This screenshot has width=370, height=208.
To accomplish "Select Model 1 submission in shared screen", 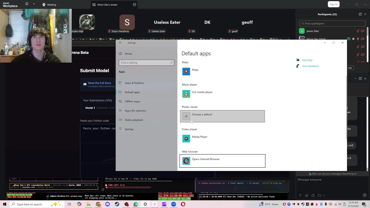I will 90,108.
